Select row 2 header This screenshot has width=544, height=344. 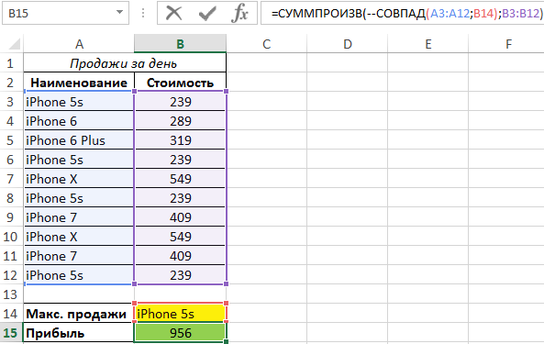click(x=10, y=83)
